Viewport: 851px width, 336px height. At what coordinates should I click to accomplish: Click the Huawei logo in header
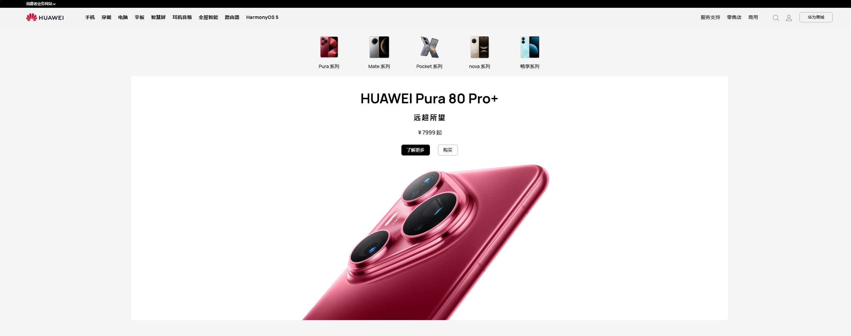45,17
